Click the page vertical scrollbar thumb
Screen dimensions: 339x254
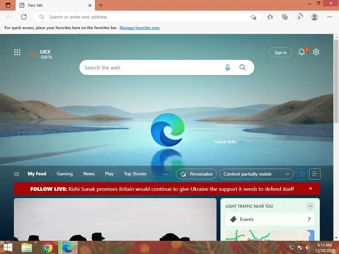[x=336, y=81]
